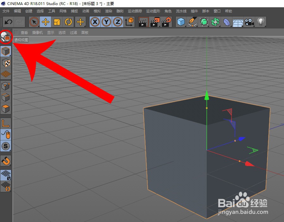Open the 运动图形 menu

[153, 11]
